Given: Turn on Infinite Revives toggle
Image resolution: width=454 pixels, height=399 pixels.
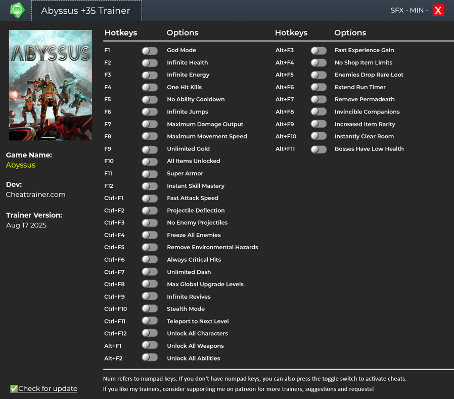Looking at the screenshot, I should coord(150,296).
